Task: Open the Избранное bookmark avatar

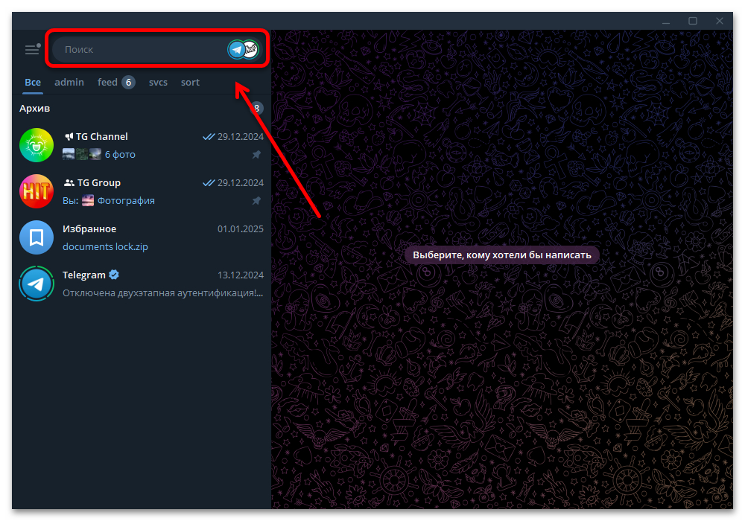Action: coord(37,237)
